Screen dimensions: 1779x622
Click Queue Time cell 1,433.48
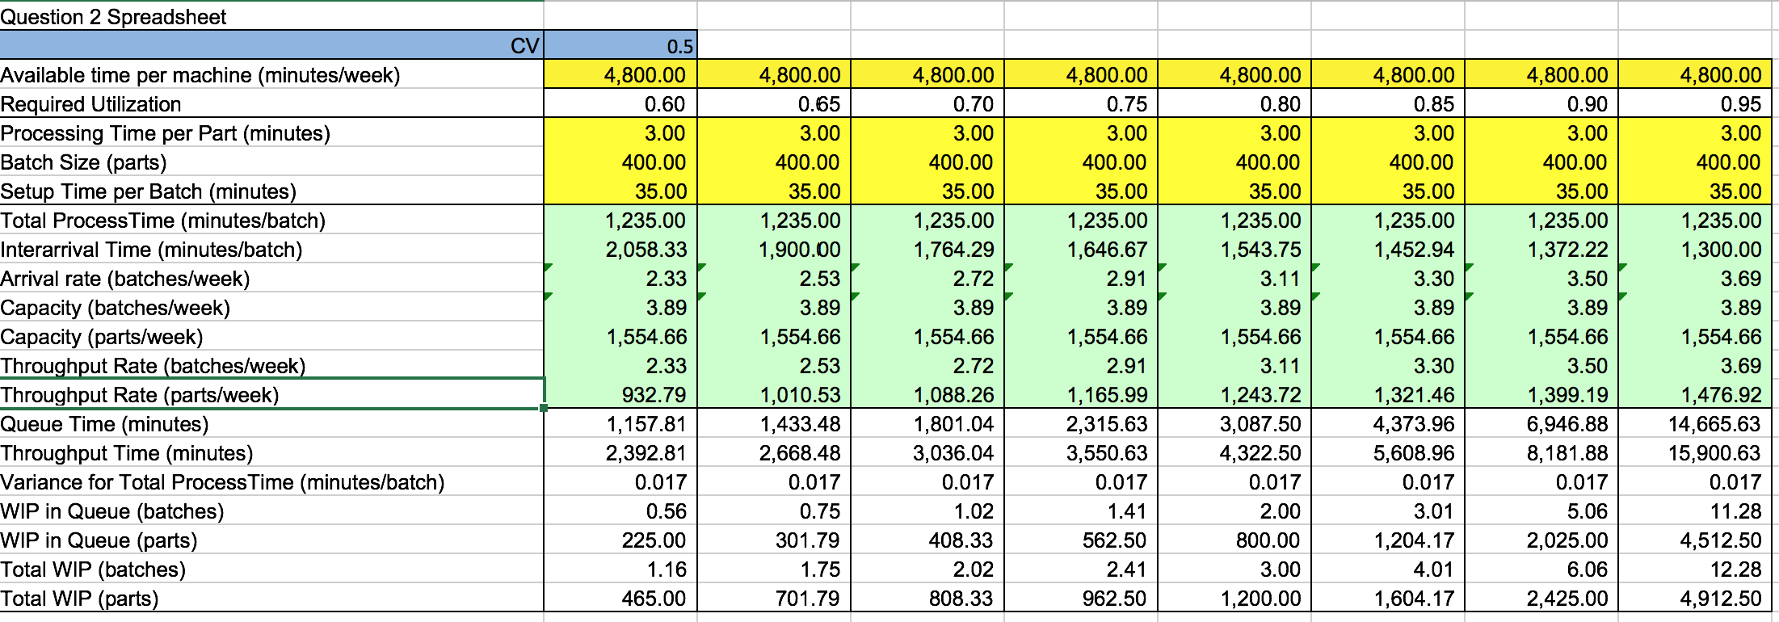(x=774, y=423)
